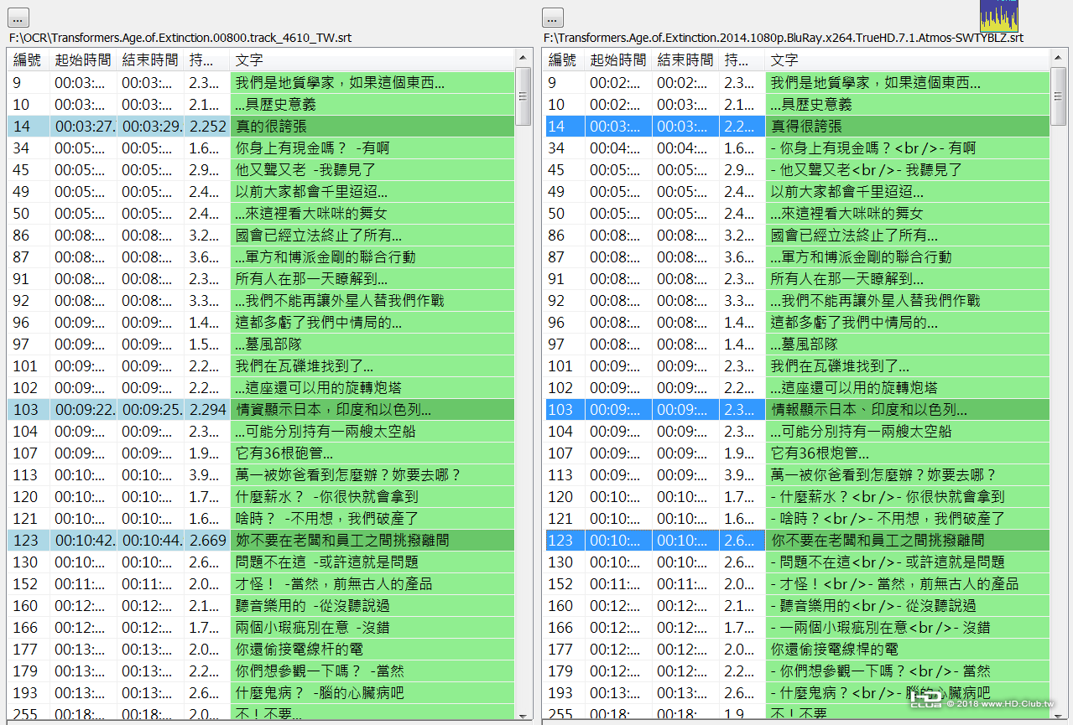Select left row '我們是地質學家,如果這個東西...'
The width and height of the screenshot is (1073, 725).
click(261, 82)
